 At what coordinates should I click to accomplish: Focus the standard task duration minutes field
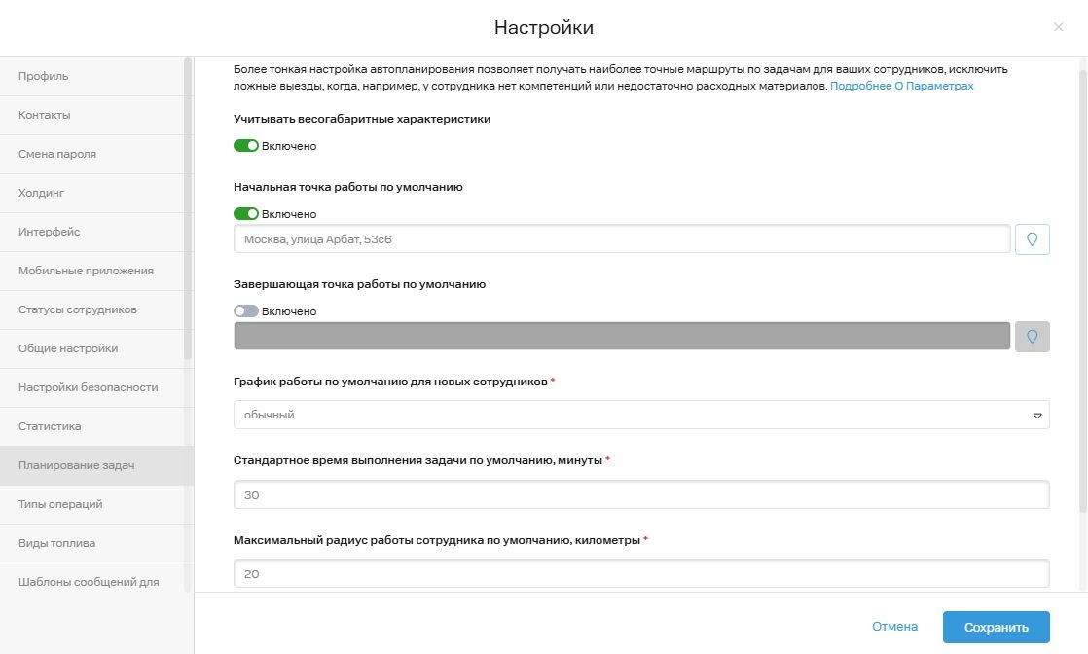tap(641, 494)
